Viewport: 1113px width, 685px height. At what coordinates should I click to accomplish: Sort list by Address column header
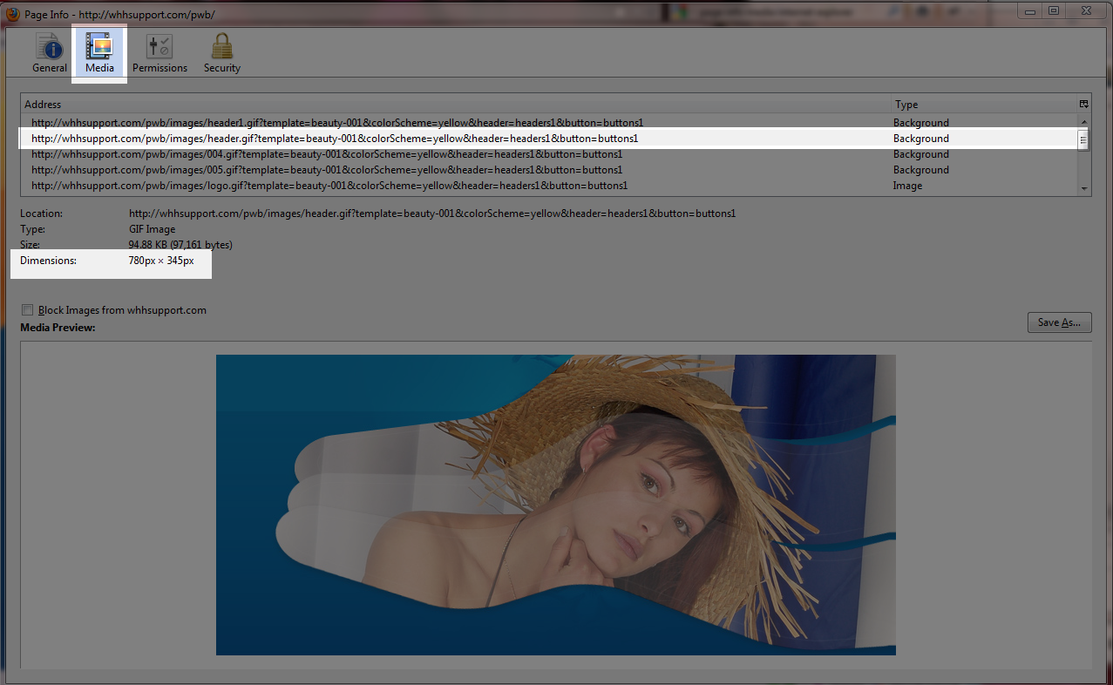436,105
